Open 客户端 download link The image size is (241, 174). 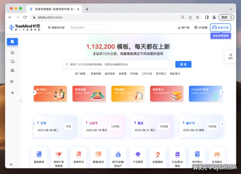(183, 28)
